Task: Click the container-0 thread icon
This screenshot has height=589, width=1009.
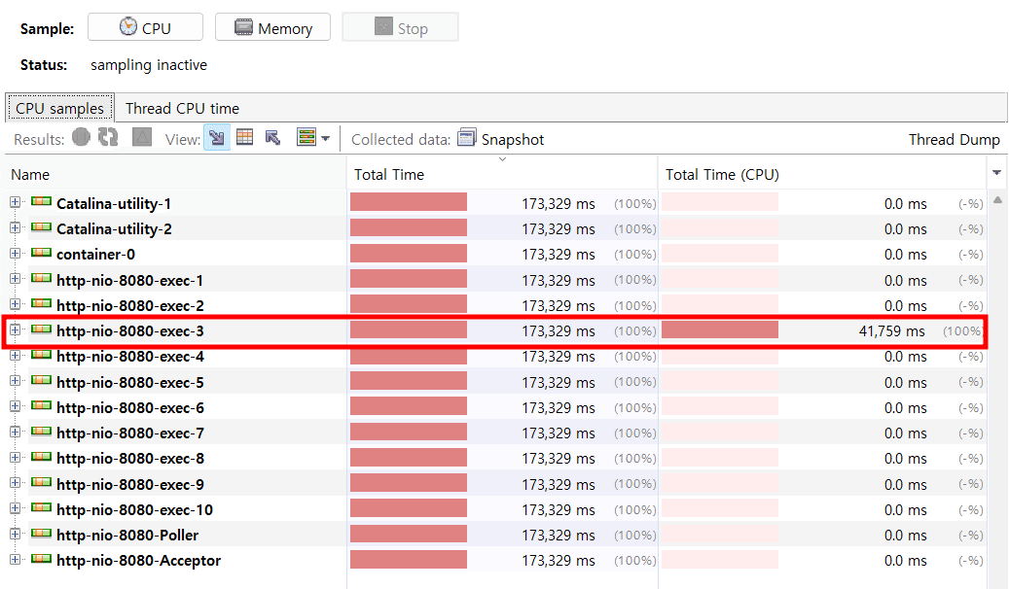Action: click(x=41, y=254)
